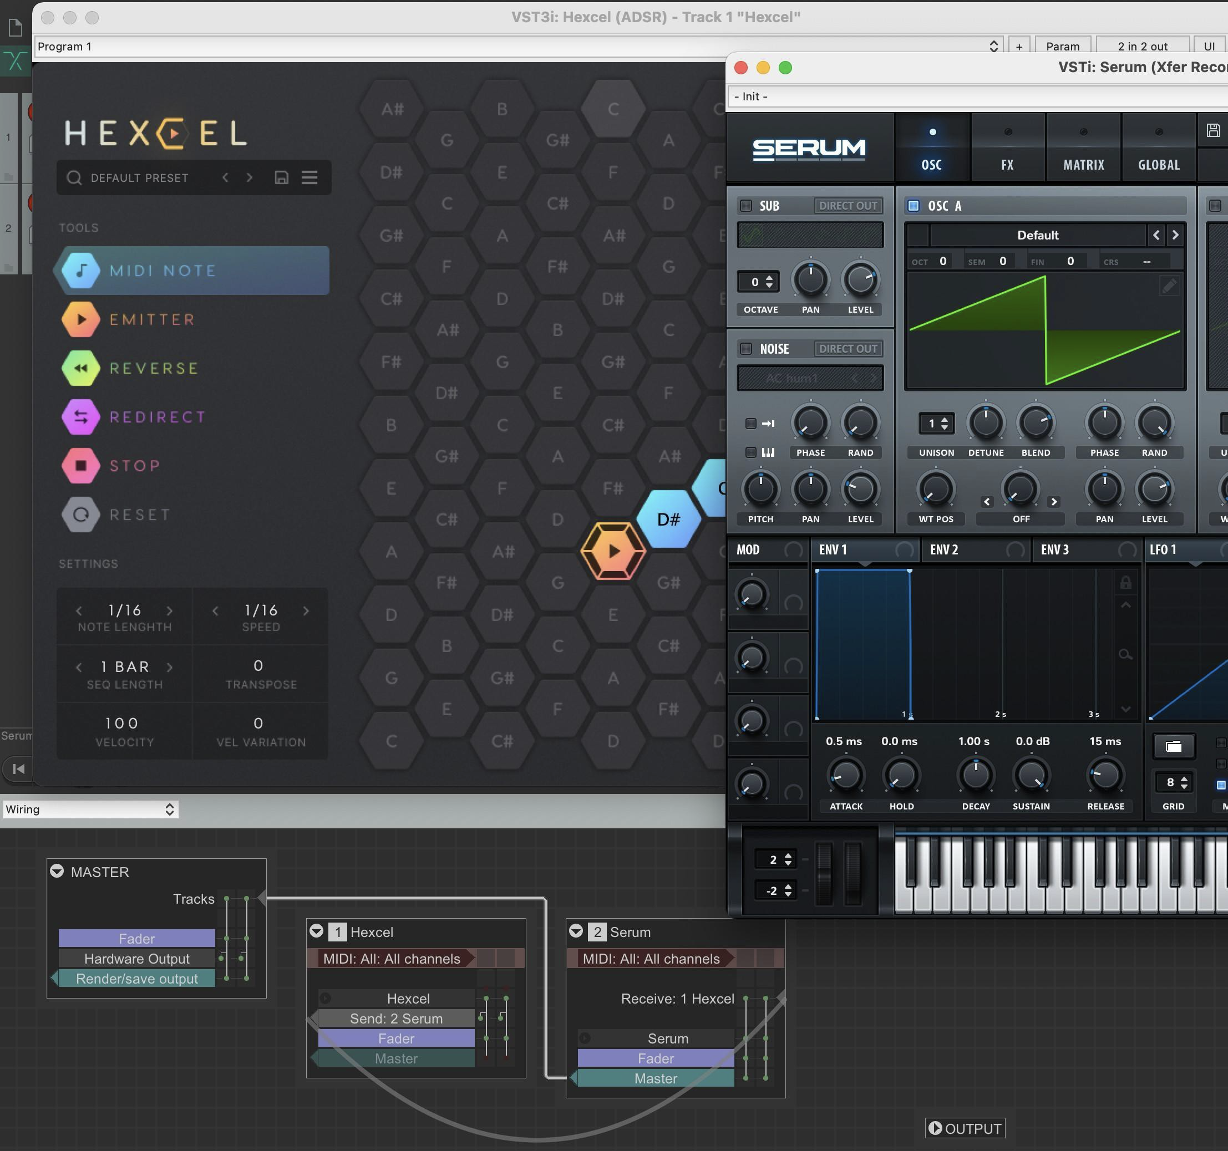Open the Hexcel preset hamburger menu
The height and width of the screenshot is (1151, 1228).
point(309,178)
